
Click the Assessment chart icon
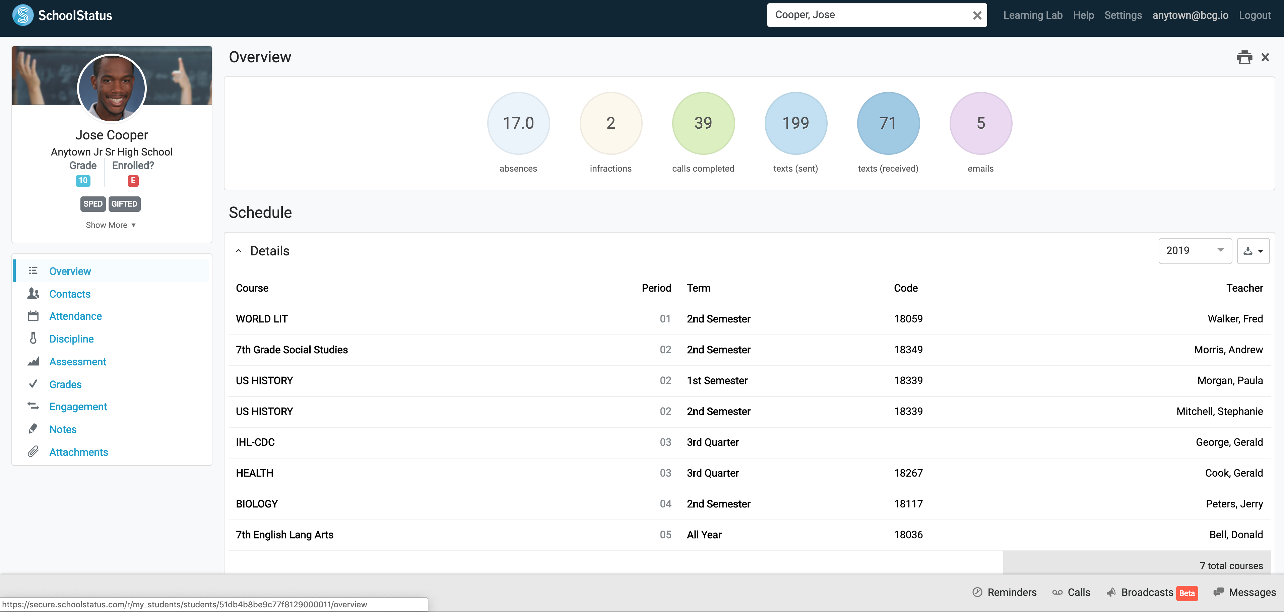[x=33, y=361]
